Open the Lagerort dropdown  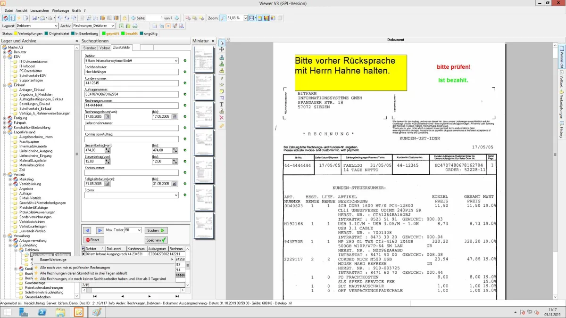(56, 26)
